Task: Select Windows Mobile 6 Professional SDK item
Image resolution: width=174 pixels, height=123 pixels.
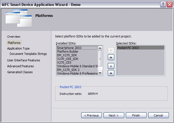Action: 77,73
